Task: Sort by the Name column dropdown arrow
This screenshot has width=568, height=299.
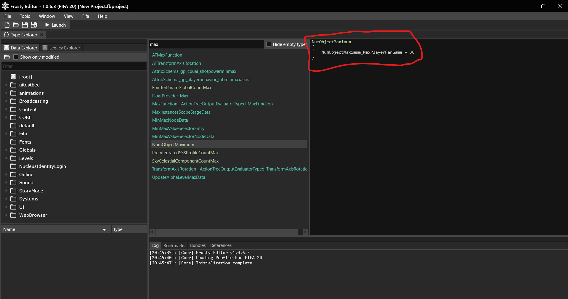Action: click(x=104, y=229)
